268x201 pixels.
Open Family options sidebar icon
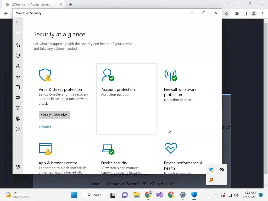coord(18,119)
